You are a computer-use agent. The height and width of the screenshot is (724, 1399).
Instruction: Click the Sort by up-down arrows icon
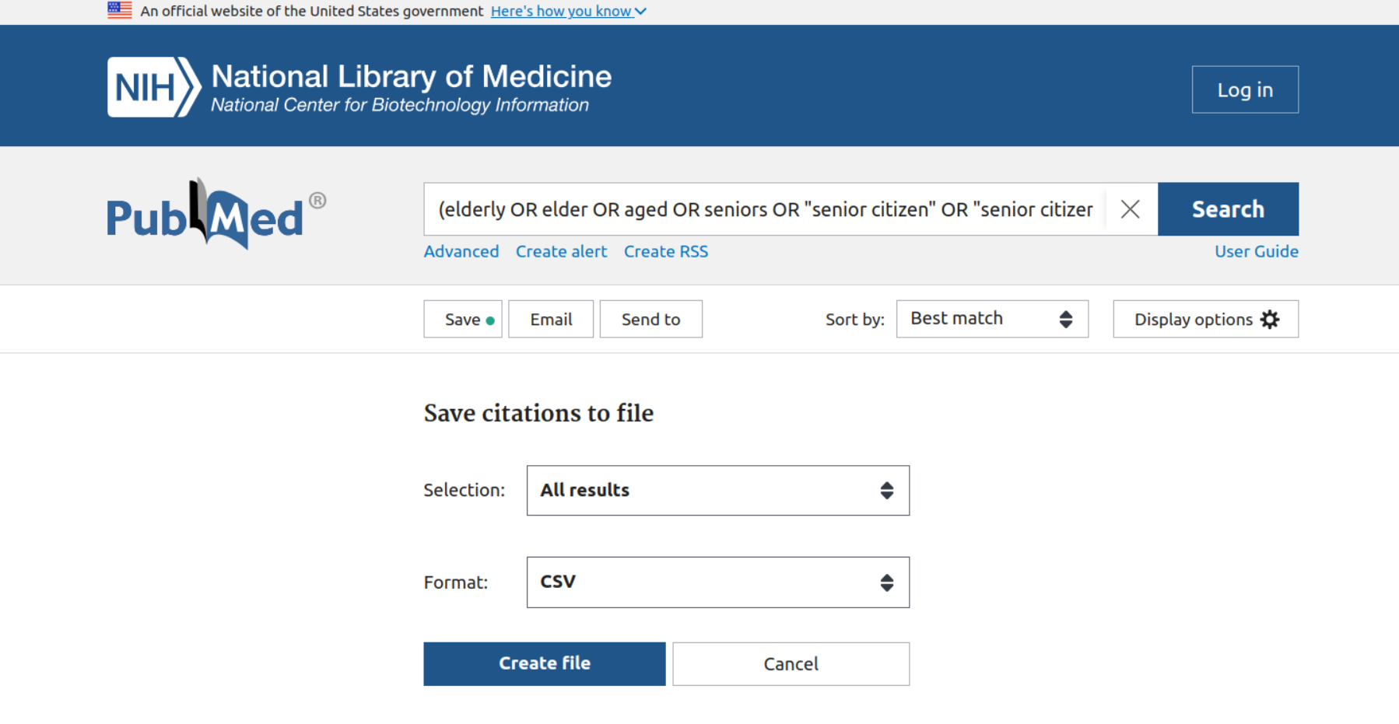point(1065,320)
